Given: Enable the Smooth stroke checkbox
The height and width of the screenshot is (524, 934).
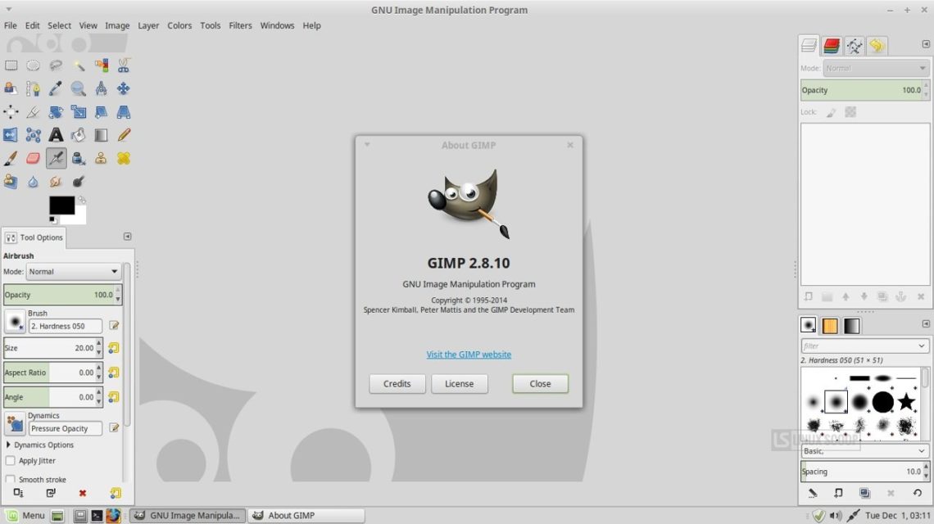Looking at the screenshot, I should (11, 480).
